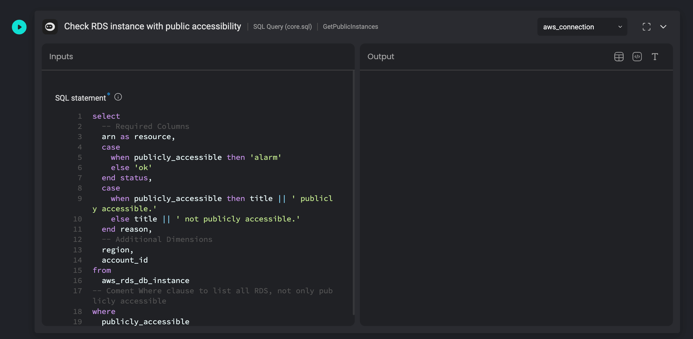Viewport: 693px width, 339px height.
Task: Collapse the step with the chevron
Action: (x=663, y=27)
